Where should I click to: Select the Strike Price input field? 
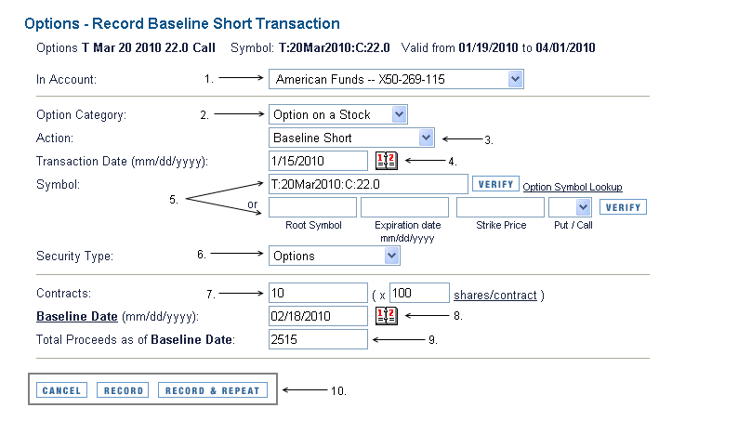coord(500,207)
